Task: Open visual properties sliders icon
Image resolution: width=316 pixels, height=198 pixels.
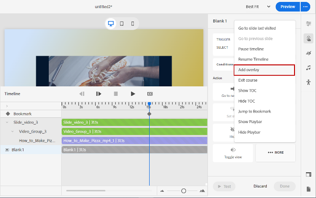Action: point(308,23)
